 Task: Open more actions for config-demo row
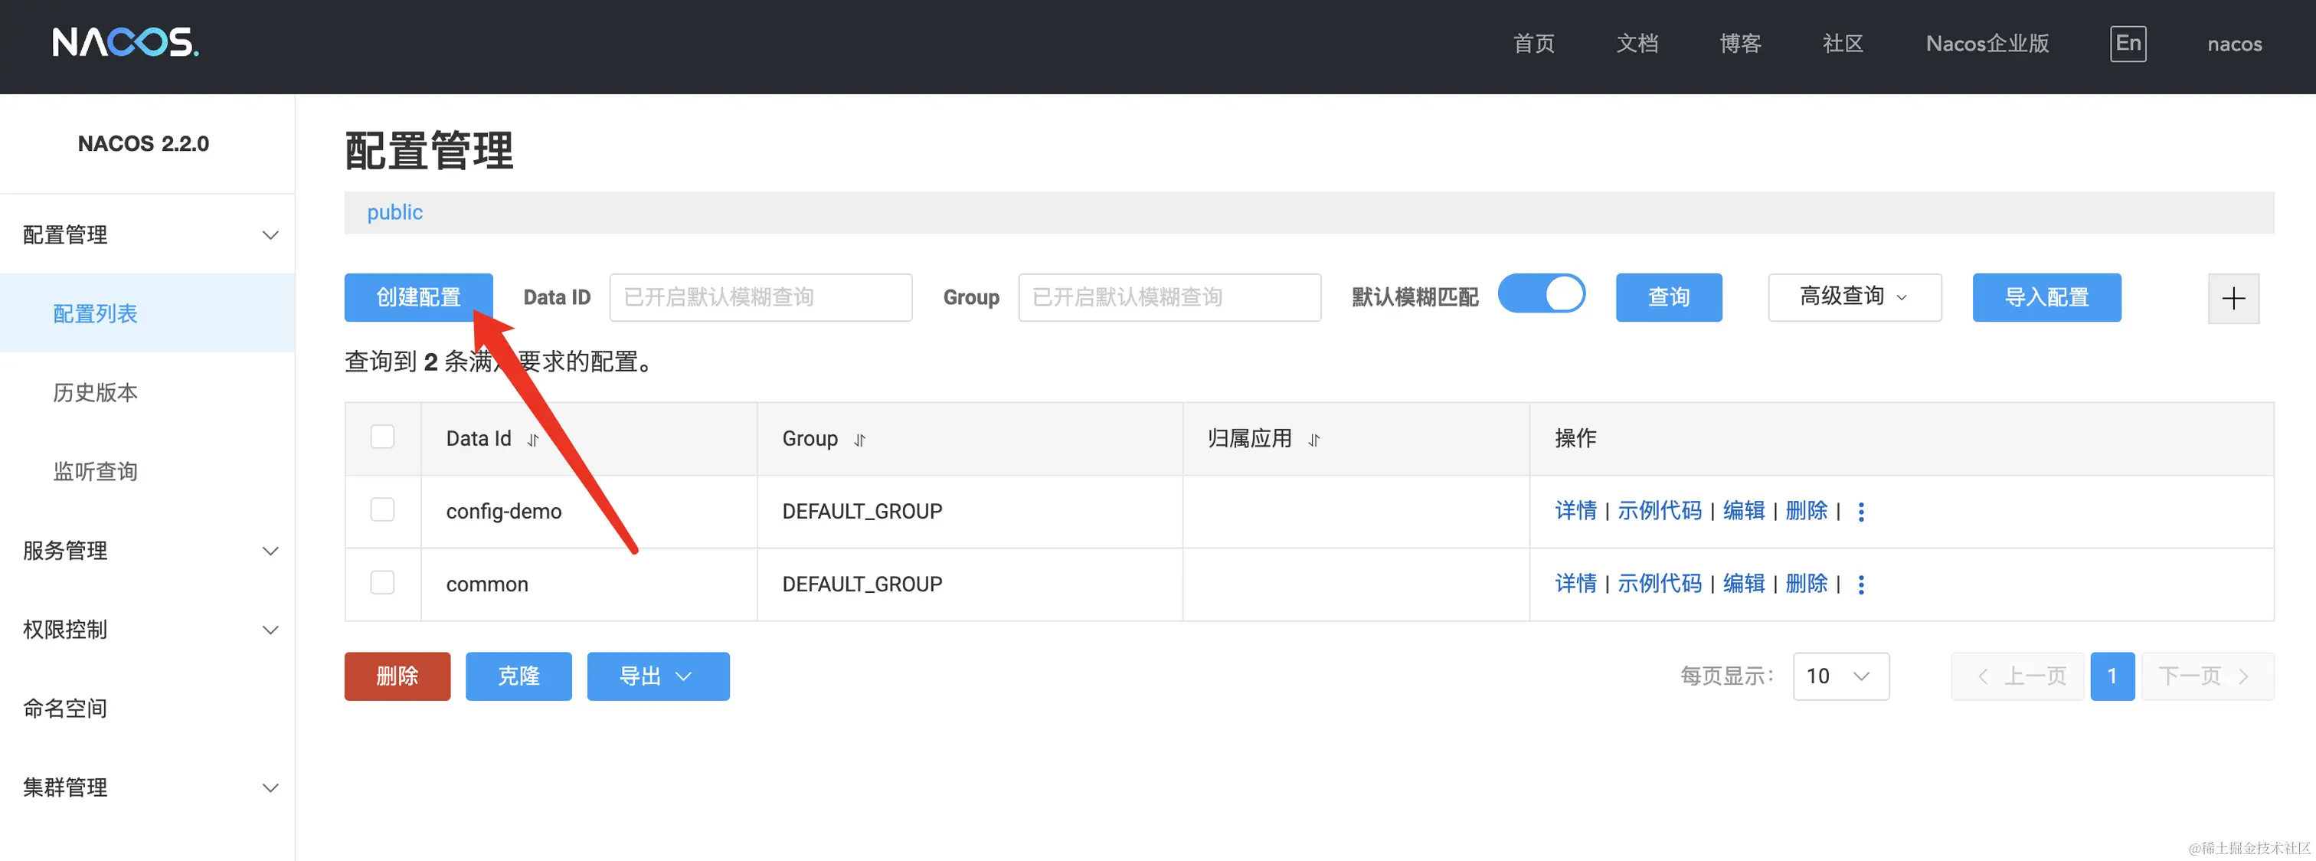click(1861, 512)
